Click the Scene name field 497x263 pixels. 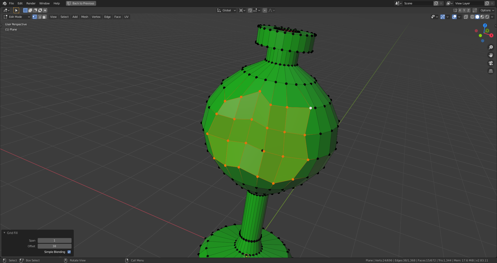[x=418, y=3]
